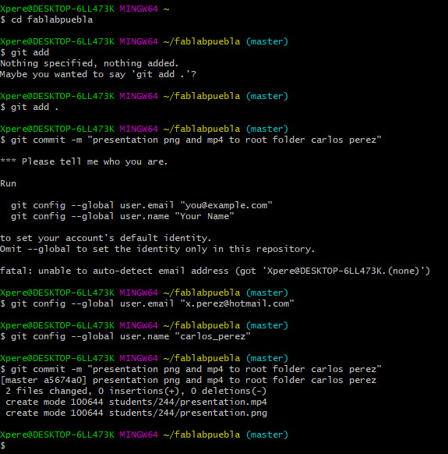Click '2 files changed' in the summary line
448x454 pixels.
click(x=46, y=391)
